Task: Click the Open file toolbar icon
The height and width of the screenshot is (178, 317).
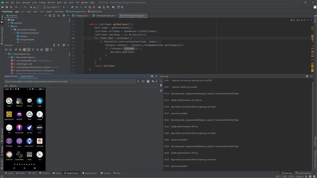Action: pyautogui.click(x=2, y=7)
